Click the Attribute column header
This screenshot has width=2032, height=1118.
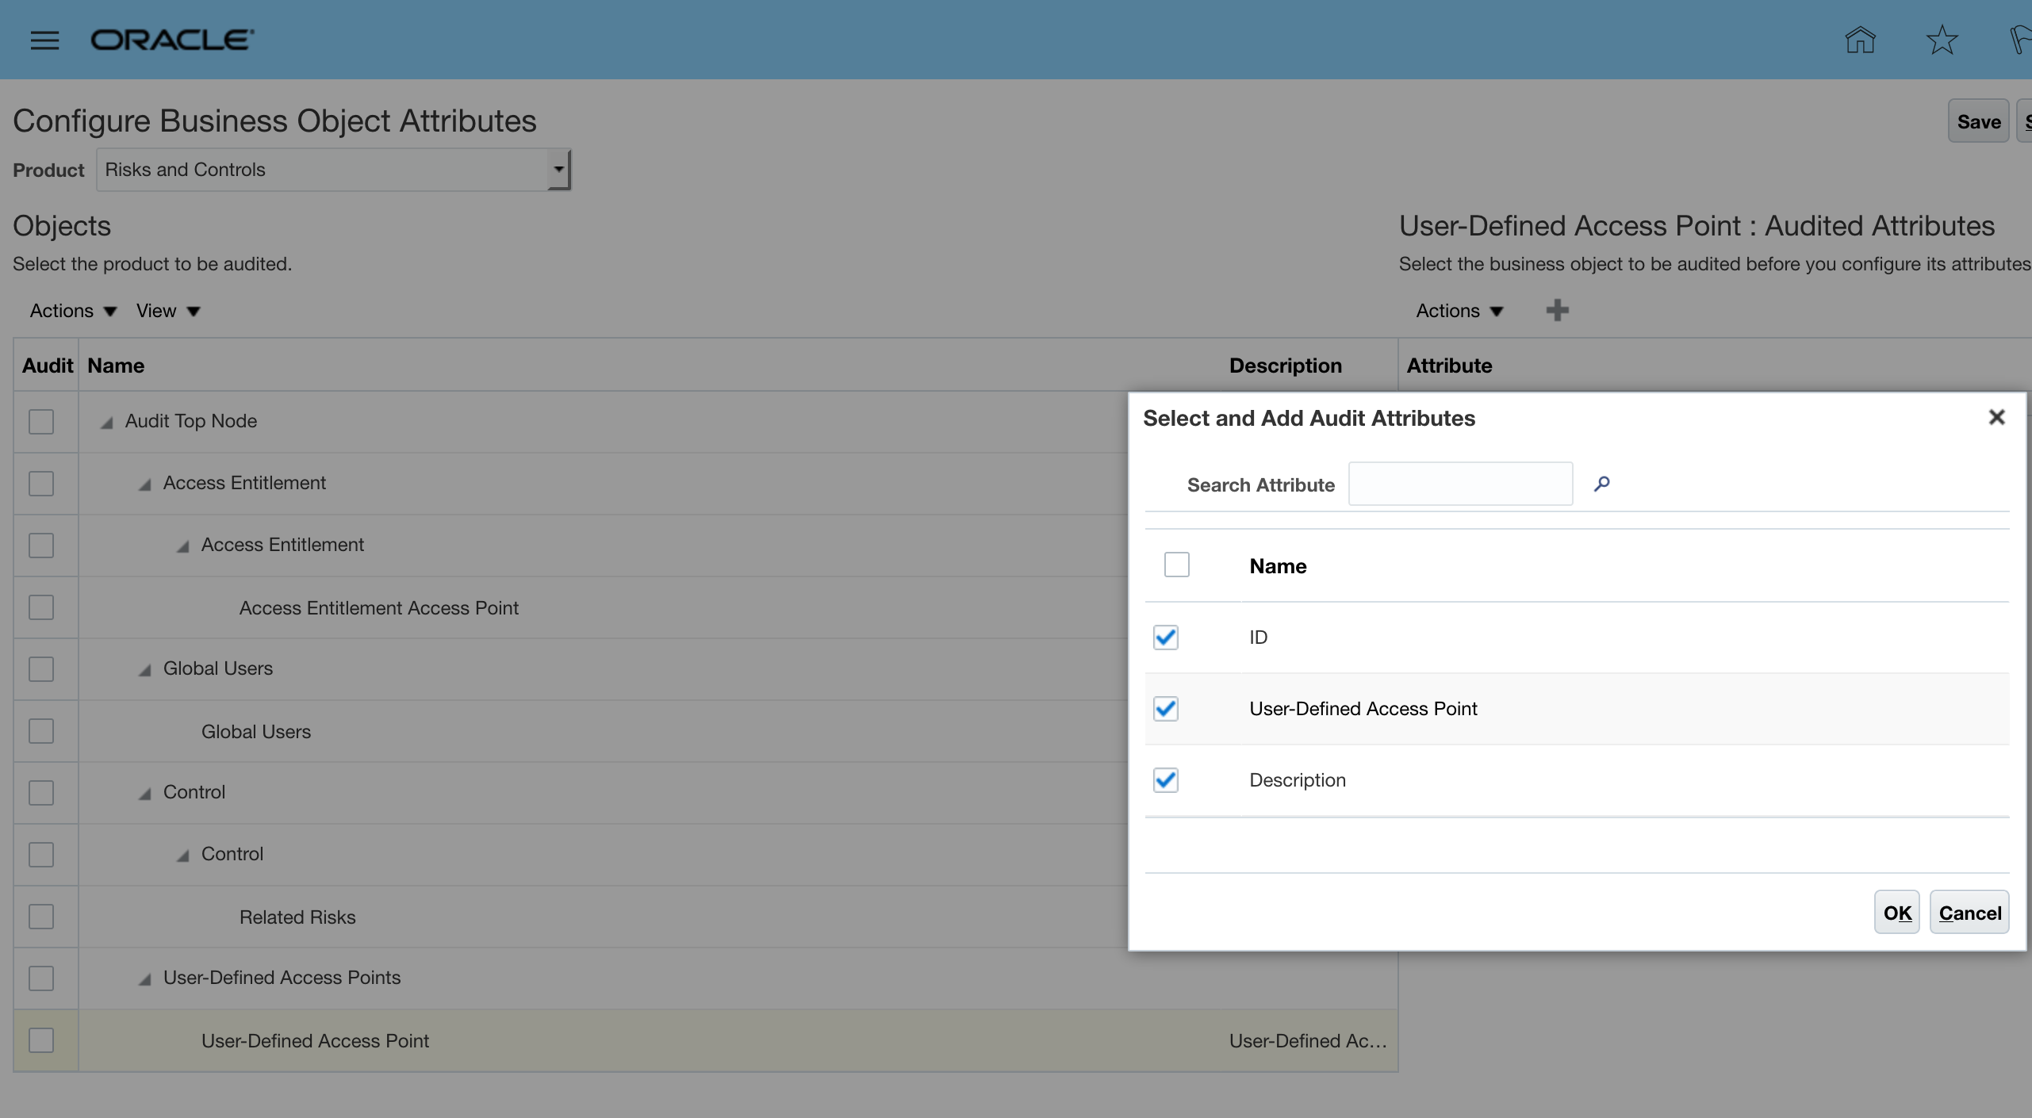pos(1449,366)
